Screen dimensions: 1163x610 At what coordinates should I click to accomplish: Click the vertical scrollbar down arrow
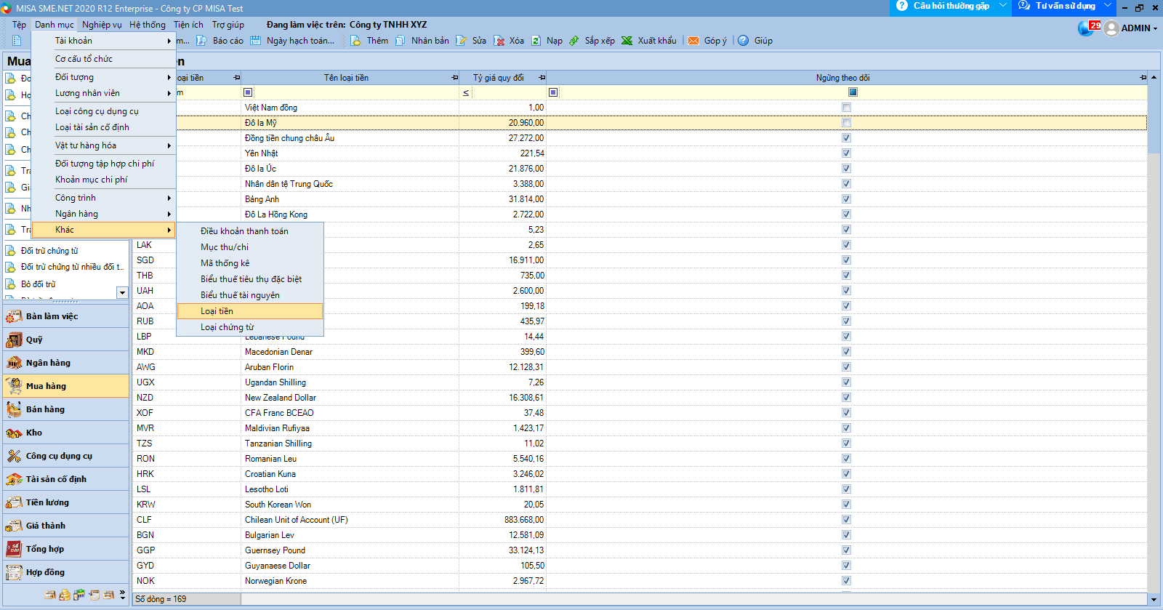(x=1154, y=600)
